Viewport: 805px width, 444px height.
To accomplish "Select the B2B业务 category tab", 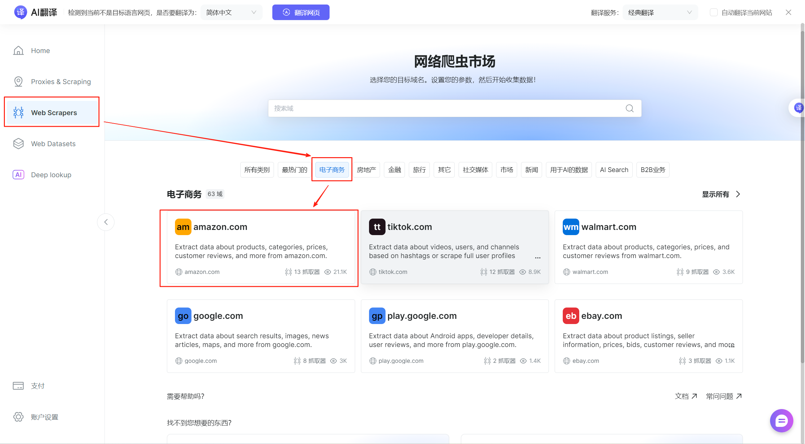I will click(653, 170).
